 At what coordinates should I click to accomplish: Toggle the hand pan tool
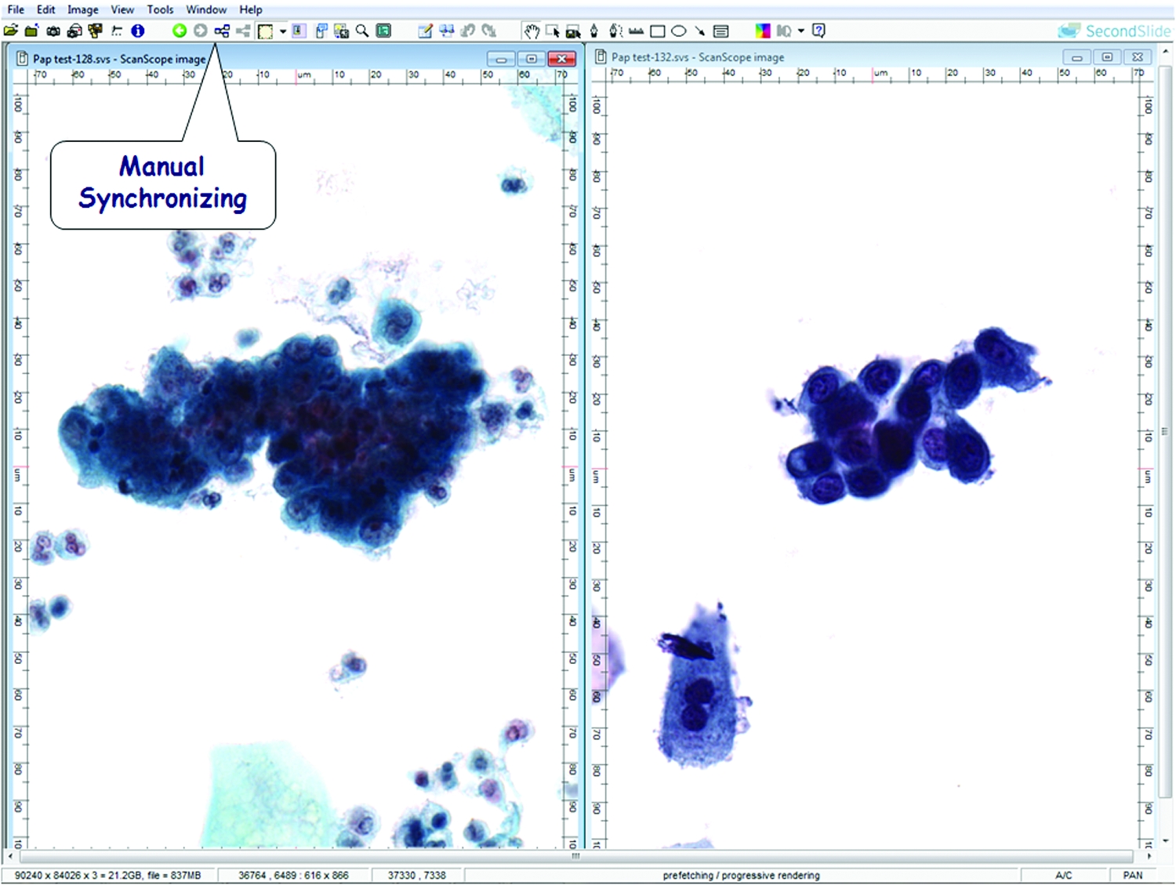point(532,31)
